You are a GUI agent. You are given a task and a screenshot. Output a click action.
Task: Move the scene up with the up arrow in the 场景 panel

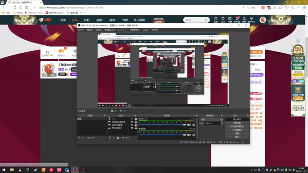click(x=89, y=138)
